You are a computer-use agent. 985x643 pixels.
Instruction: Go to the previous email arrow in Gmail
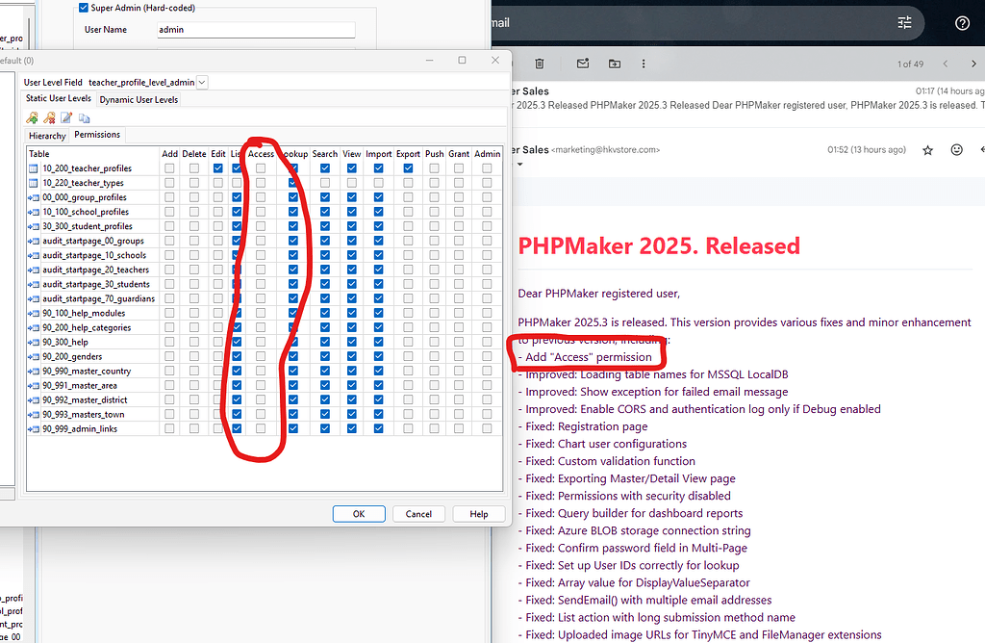(946, 64)
